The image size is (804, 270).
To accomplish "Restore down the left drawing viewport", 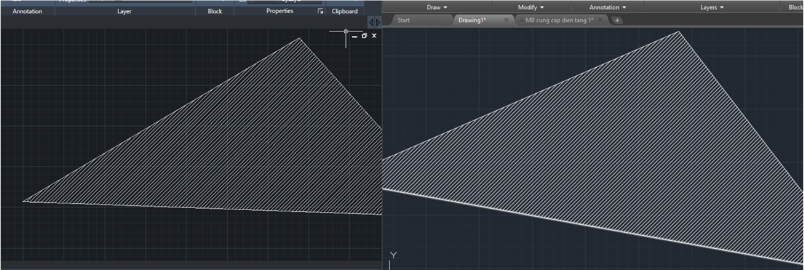I will [365, 36].
